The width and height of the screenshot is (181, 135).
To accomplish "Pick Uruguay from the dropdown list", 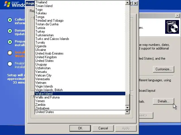I will pos(80,64).
